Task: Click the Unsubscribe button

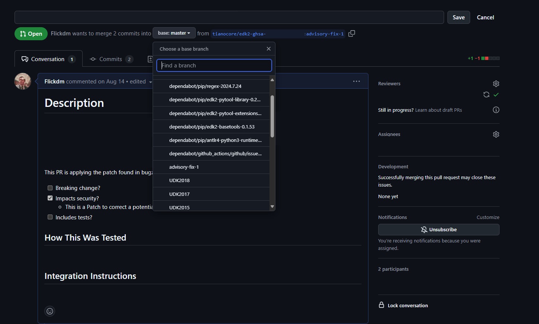Action: (438, 230)
